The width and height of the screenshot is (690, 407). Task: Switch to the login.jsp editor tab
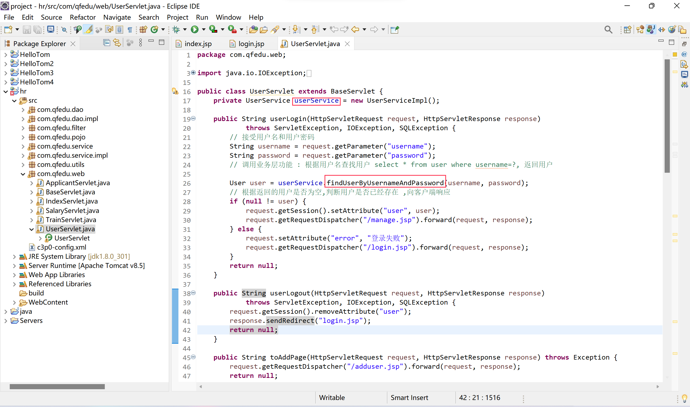coord(251,44)
